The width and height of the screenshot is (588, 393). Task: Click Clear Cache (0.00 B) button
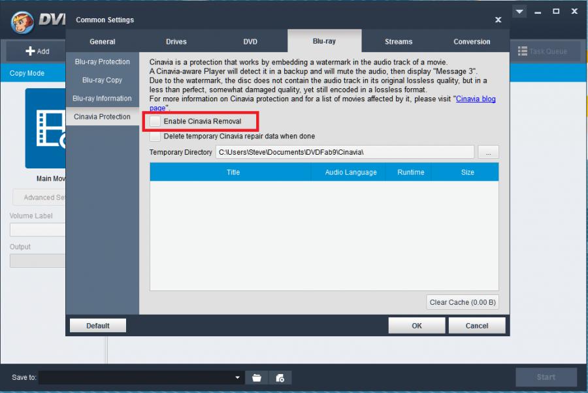[463, 302]
